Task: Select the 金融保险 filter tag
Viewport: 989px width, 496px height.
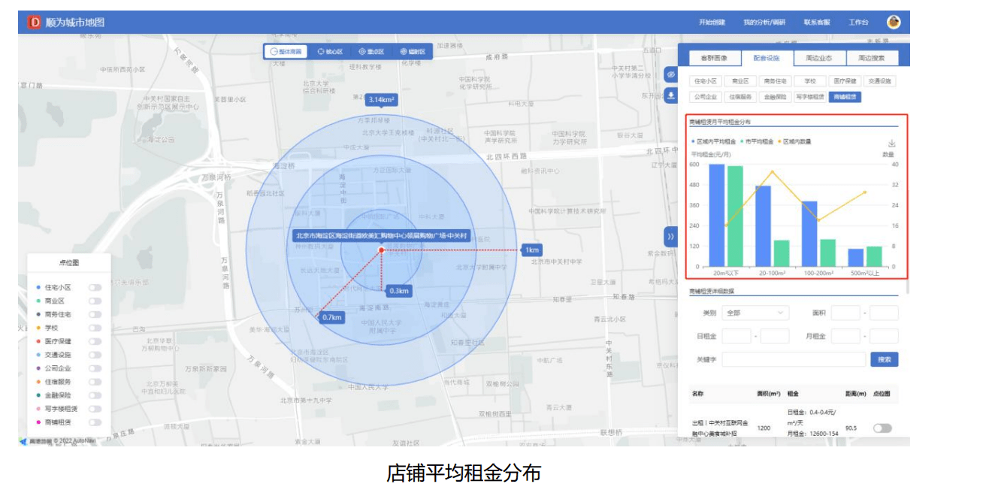Action: (x=775, y=97)
